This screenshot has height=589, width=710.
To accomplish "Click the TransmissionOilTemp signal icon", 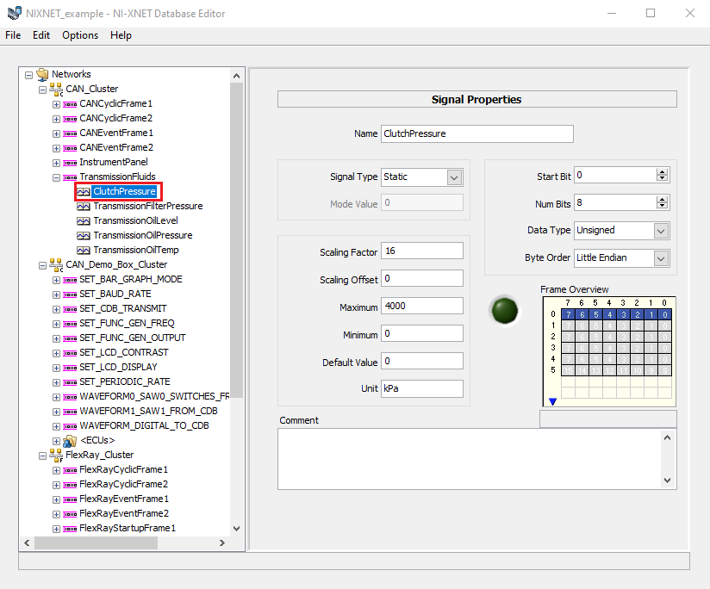I will [x=84, y=251].
